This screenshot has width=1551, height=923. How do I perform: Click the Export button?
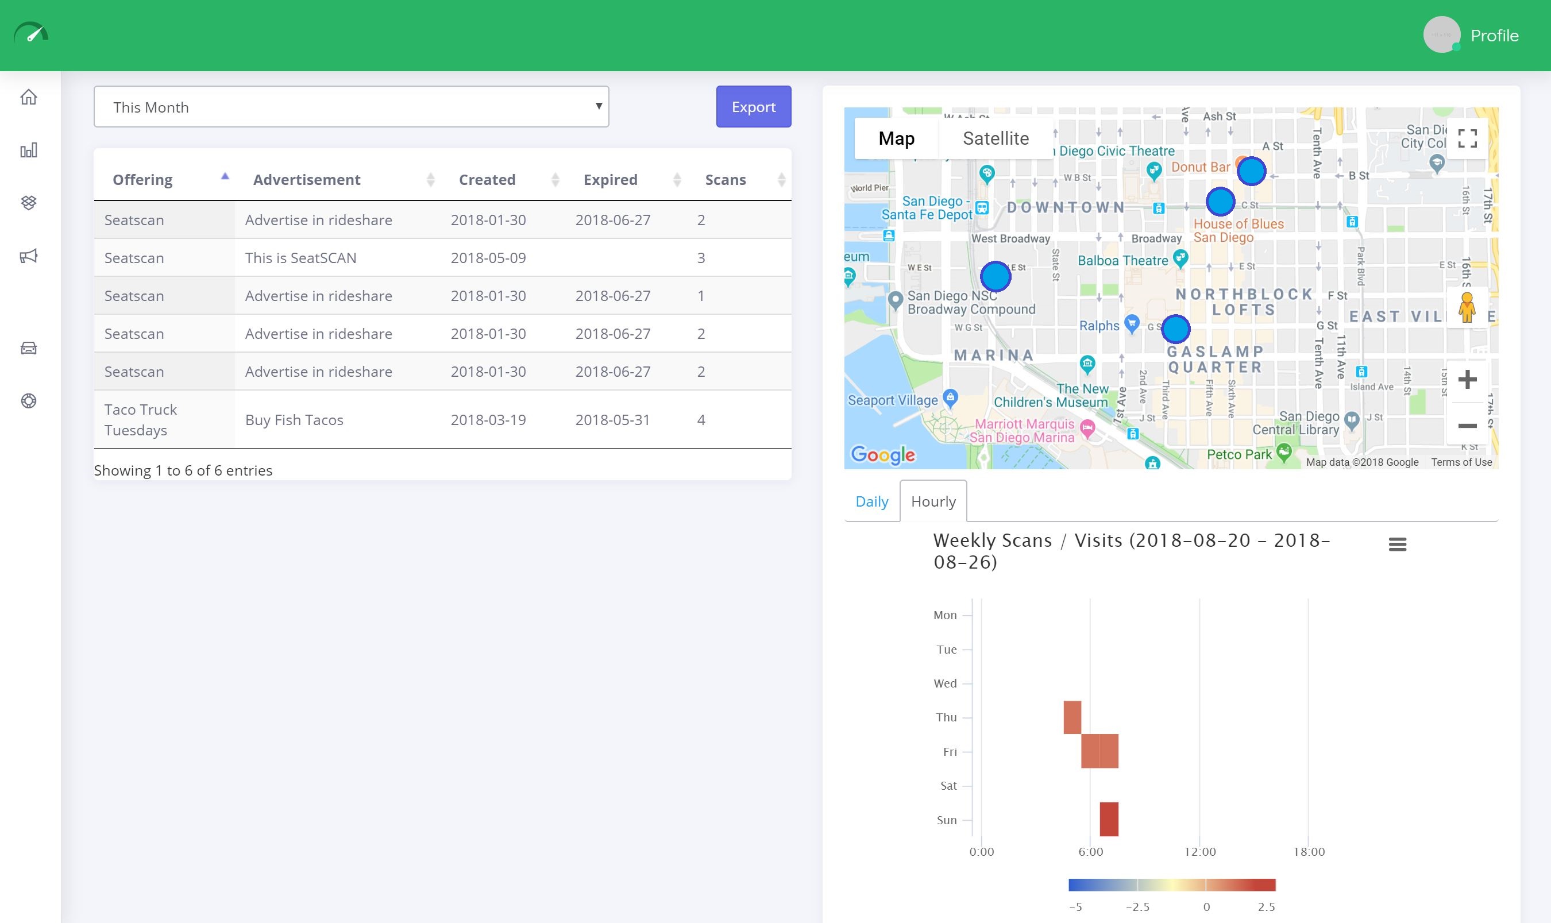pos(754,107)
